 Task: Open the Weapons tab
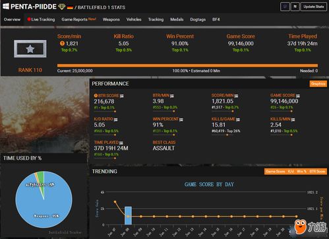click(x=111, y=19)
